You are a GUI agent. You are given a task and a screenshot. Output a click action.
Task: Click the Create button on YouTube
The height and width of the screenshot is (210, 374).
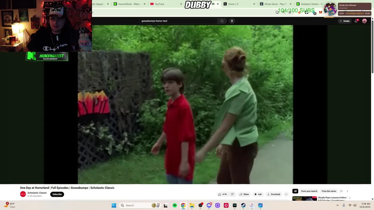point(344,21)
